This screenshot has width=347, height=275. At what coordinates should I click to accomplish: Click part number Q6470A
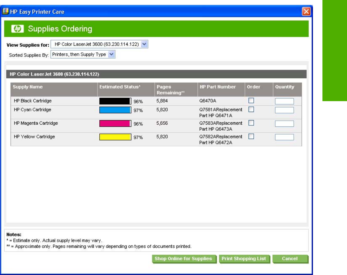[x=208, y=101]
